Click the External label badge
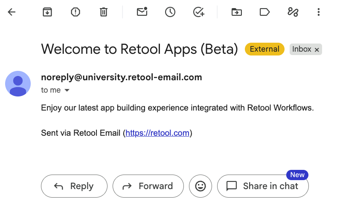This screenshot has width=337, height=210. [x=264, y=49]
